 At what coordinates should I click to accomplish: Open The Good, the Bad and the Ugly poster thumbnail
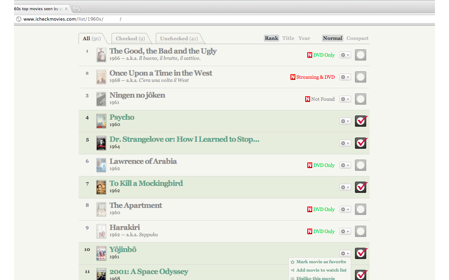tap(101, 55)
